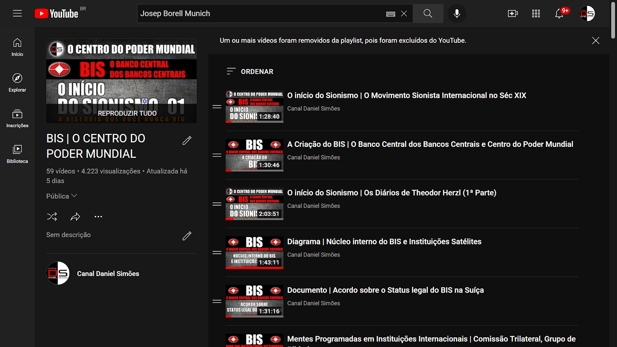Grab reorder handle for Diários de Theodor Herzl

tap(217, 204)
